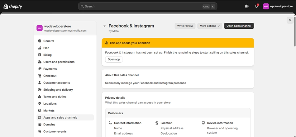Click the 'About this sales channel' heading
The width and height of the screenshot is (296, 137).
122,75
